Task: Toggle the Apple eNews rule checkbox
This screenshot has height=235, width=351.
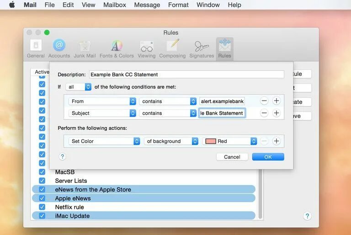Action: (x=42, y=198)
